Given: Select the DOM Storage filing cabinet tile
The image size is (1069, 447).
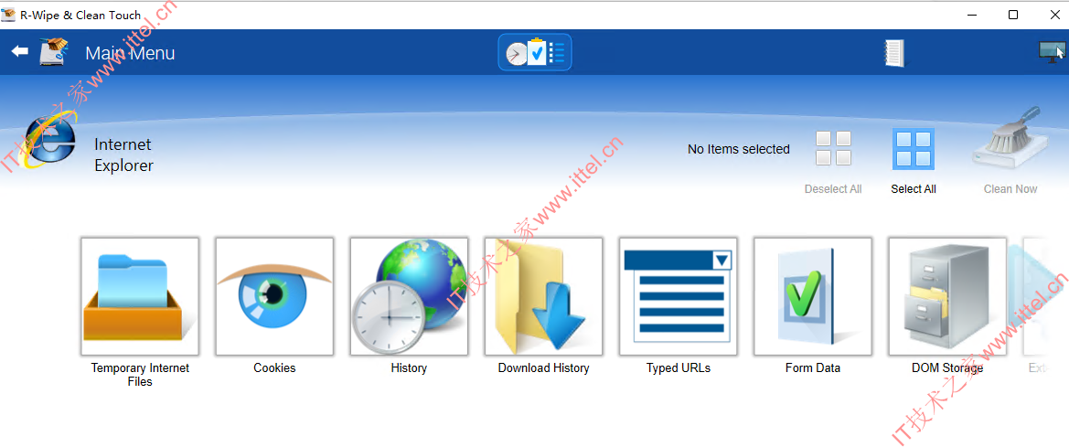Looking at the screenshot, I should click(947, 296).
